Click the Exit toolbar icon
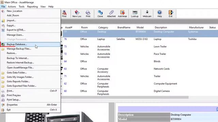The image size is (218, 122). (x=171, y=14)
